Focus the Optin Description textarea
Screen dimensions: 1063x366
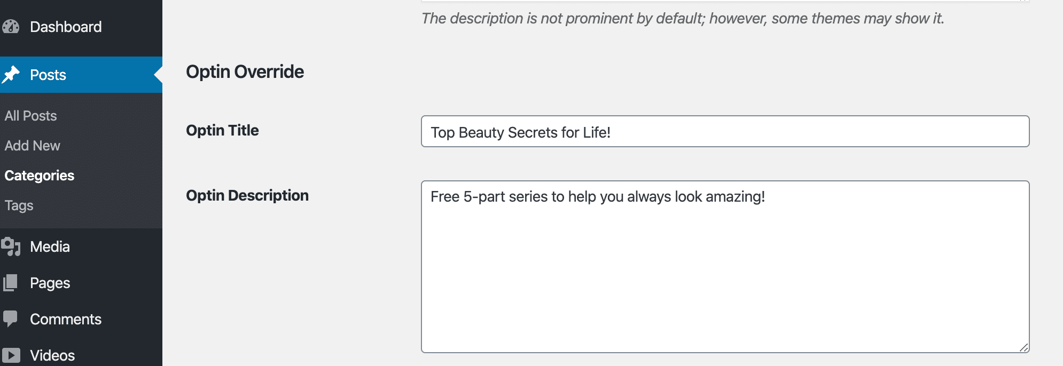[x=725, y=267]
